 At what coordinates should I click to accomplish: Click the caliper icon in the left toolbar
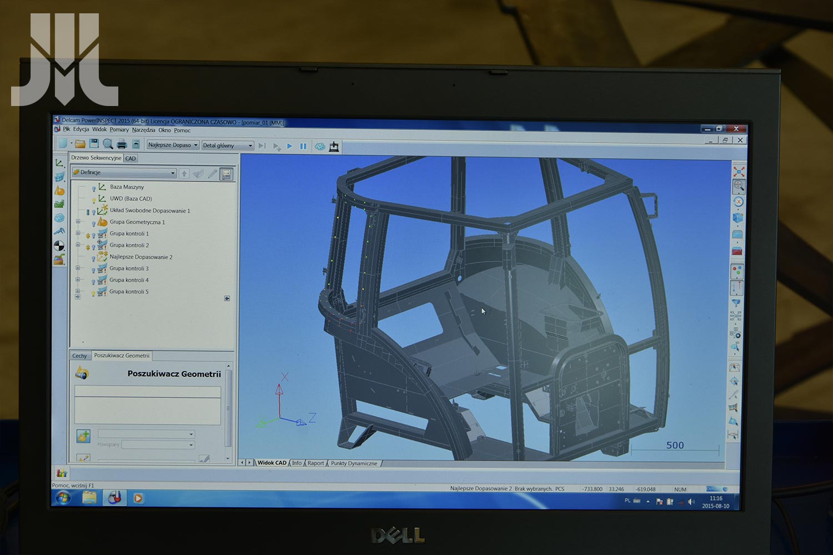coord(59,231)
